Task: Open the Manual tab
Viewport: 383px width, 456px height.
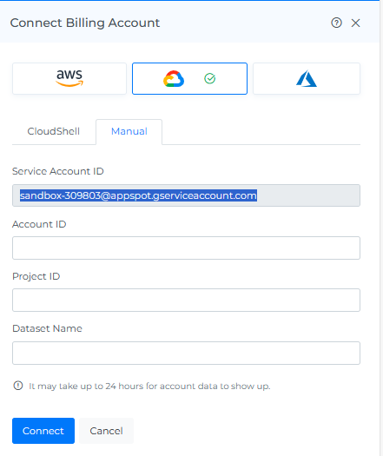Action: [x=129, y=131]
